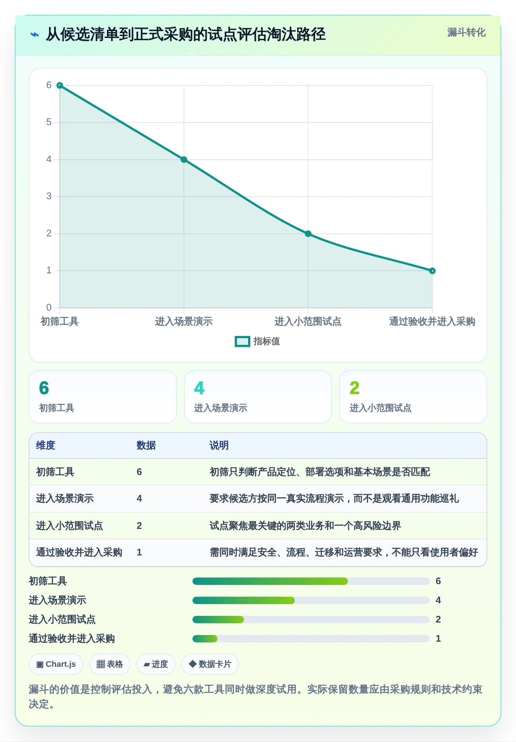Click the description starting 要求候选方按同一真实流程演示

[x=334, y=499]
